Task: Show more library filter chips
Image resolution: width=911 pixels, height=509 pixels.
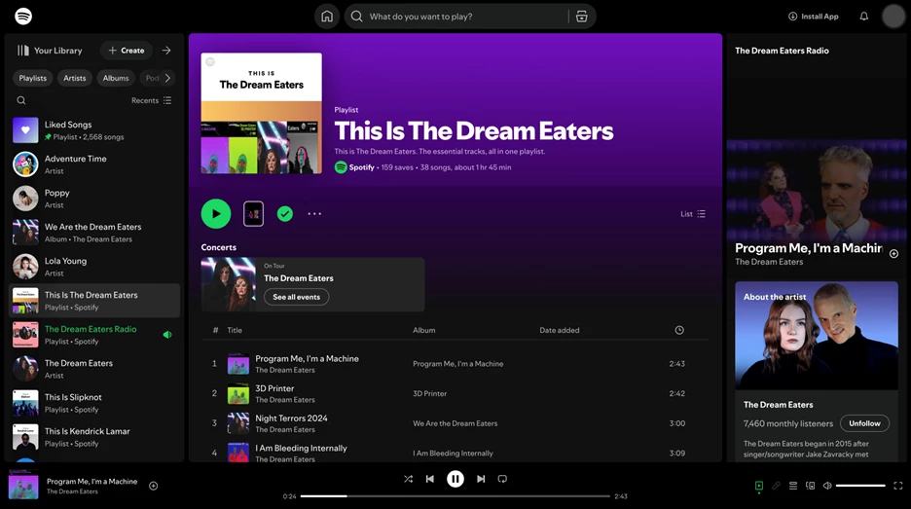Action: point(168,78)
